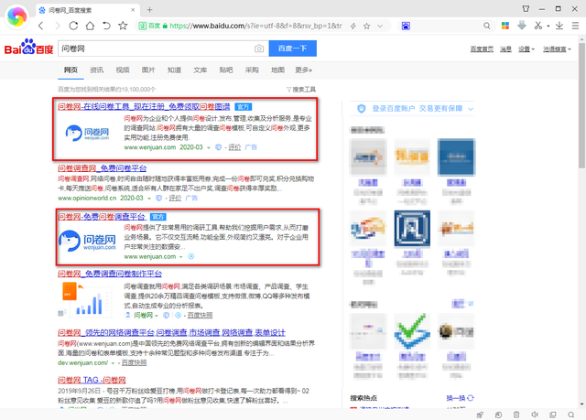Click the undo closed tab icon
Image resolution: width=586 pixels, height=420 pixels.
(106, 26)
